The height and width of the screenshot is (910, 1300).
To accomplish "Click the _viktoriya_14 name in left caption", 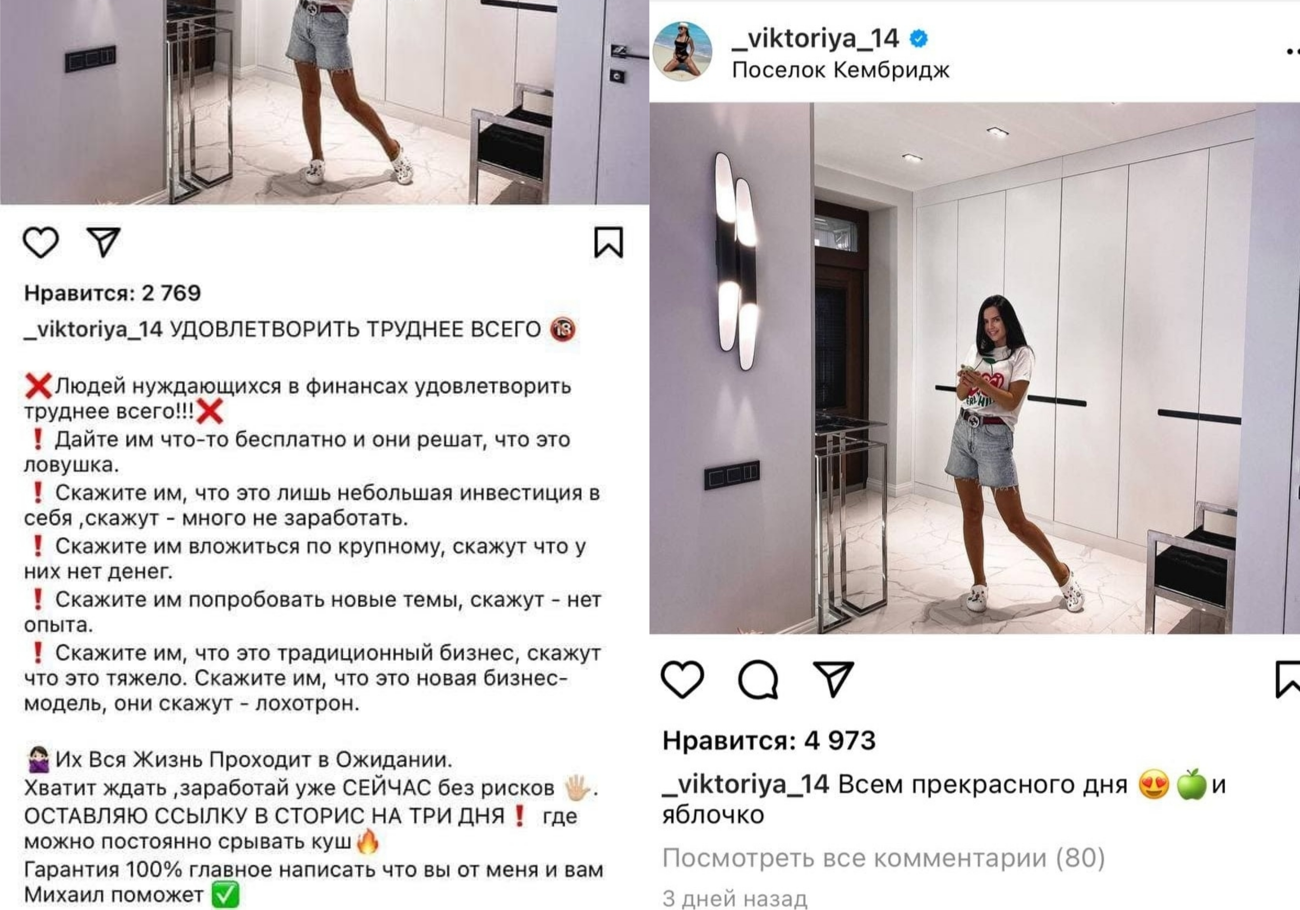I will 93,329.
